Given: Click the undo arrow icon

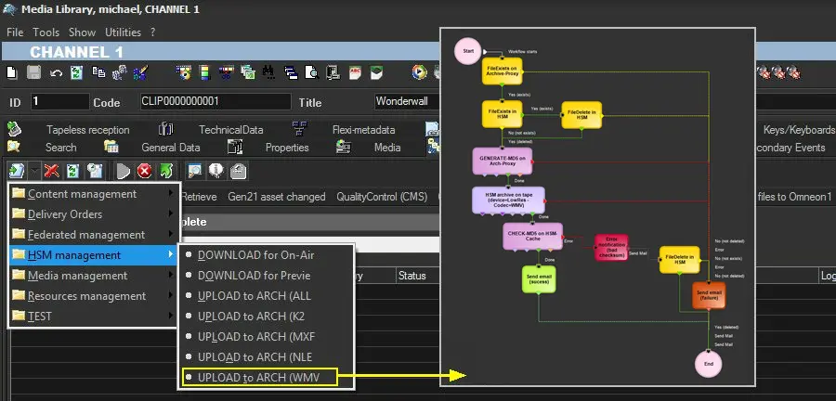Looking at the screenshot, I should (x=56, y=71).
